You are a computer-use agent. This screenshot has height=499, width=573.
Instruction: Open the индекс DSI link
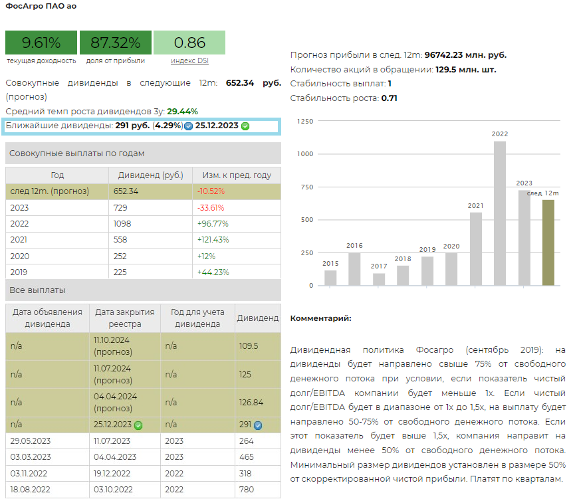point(189,60)
